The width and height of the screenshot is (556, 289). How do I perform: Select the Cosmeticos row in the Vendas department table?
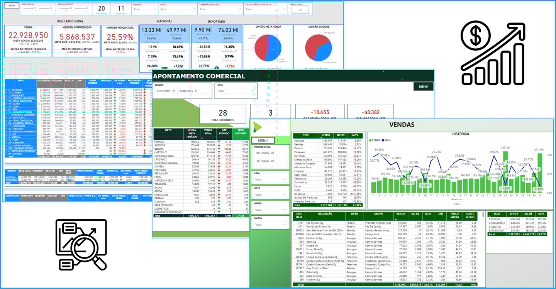(328, 183)
